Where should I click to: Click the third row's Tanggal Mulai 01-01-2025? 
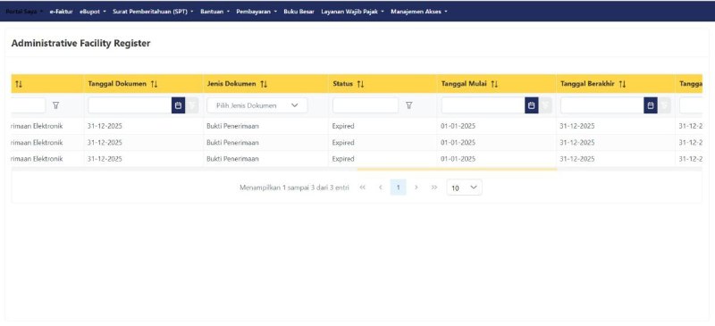[x=458, y=159]
